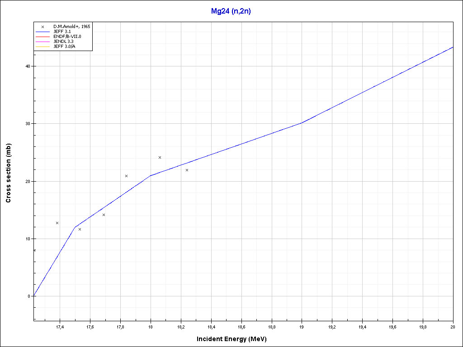
Task: Click the data point marker near 17.38 MeV
Action: click(57, 223)
